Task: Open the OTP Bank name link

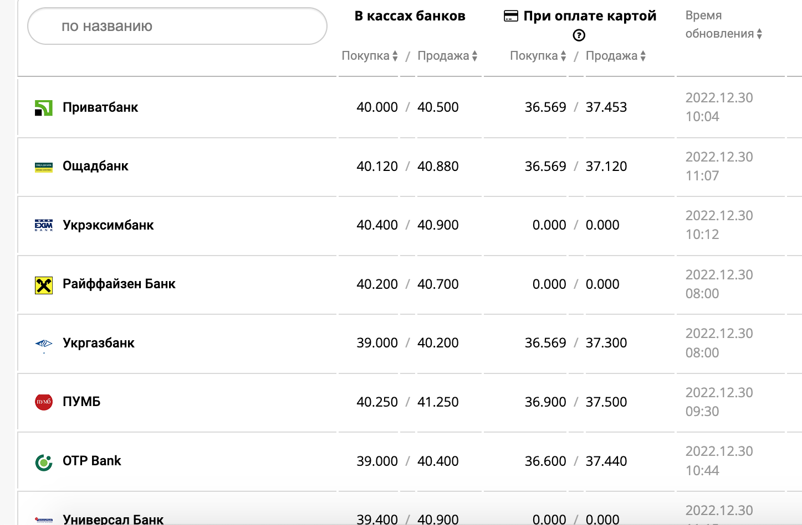Action: point(91,461)
